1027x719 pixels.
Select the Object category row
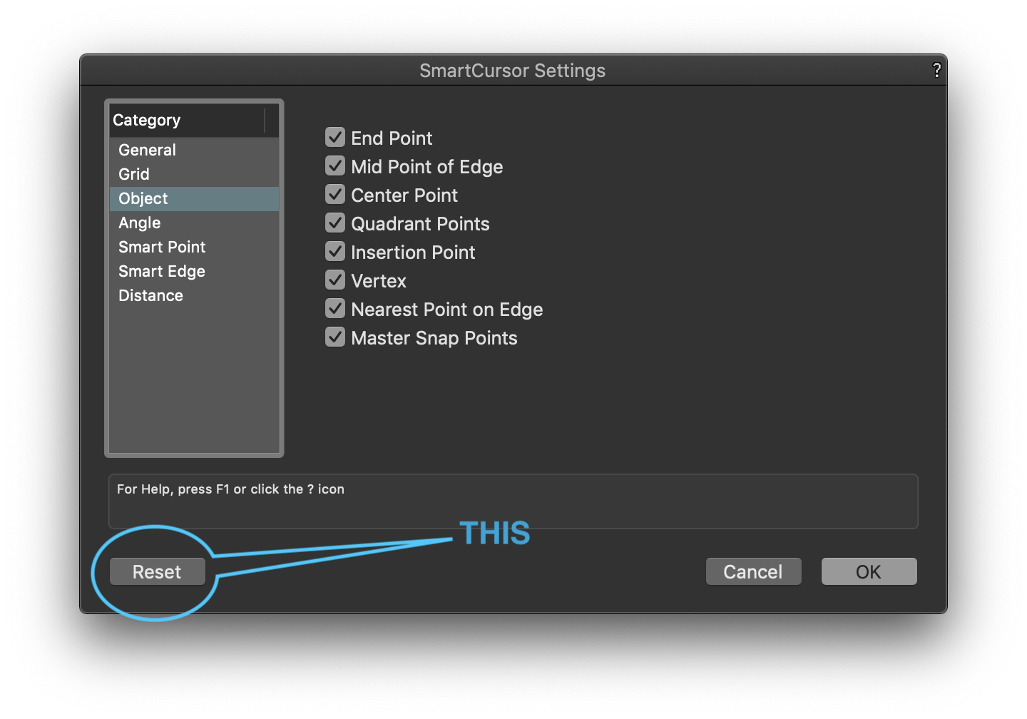[x=143, y=198]
